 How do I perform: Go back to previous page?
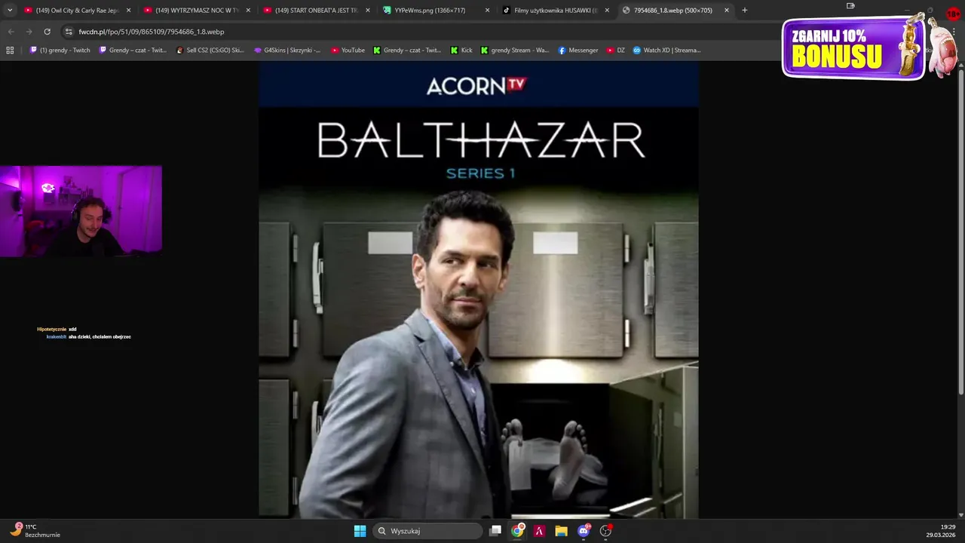11,32
